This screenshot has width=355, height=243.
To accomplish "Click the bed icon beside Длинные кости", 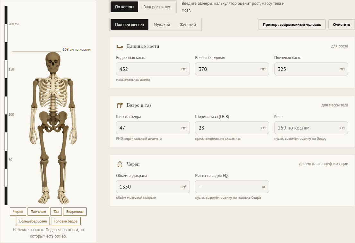I will pyautogui.click(x=120, y=47).
